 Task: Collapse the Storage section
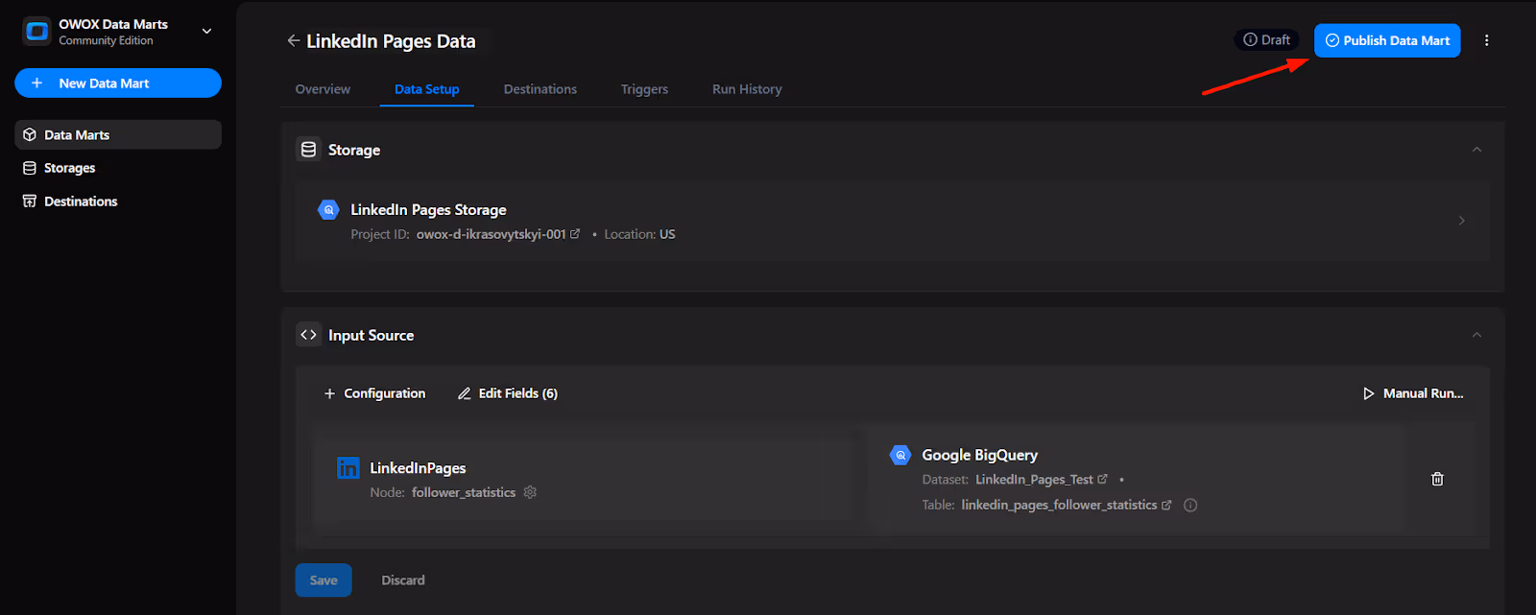click(1476, 150)
